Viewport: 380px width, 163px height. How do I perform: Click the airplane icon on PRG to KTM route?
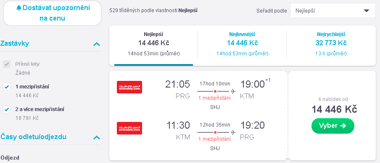(233, 91)
